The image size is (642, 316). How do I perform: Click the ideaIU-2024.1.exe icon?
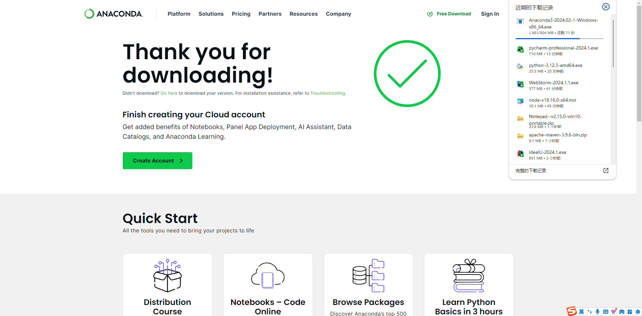point(520,154)
